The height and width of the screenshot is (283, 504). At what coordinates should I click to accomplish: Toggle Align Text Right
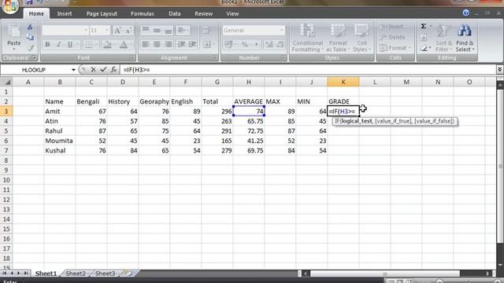click(x=168, y=44)
